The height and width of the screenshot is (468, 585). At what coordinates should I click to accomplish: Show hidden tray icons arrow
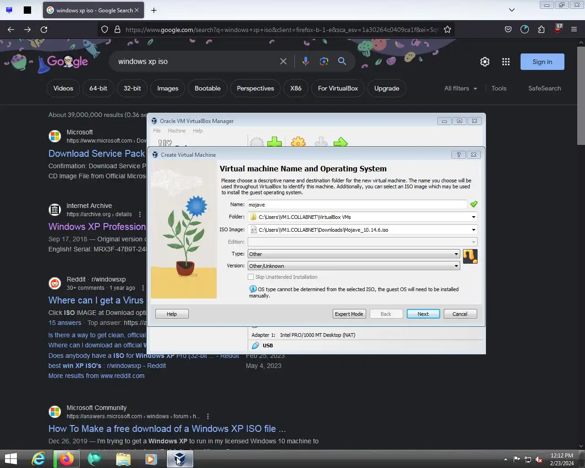tap(505, 459)
